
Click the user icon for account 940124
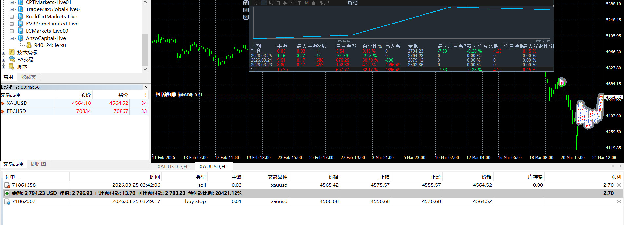coord(29,45)
